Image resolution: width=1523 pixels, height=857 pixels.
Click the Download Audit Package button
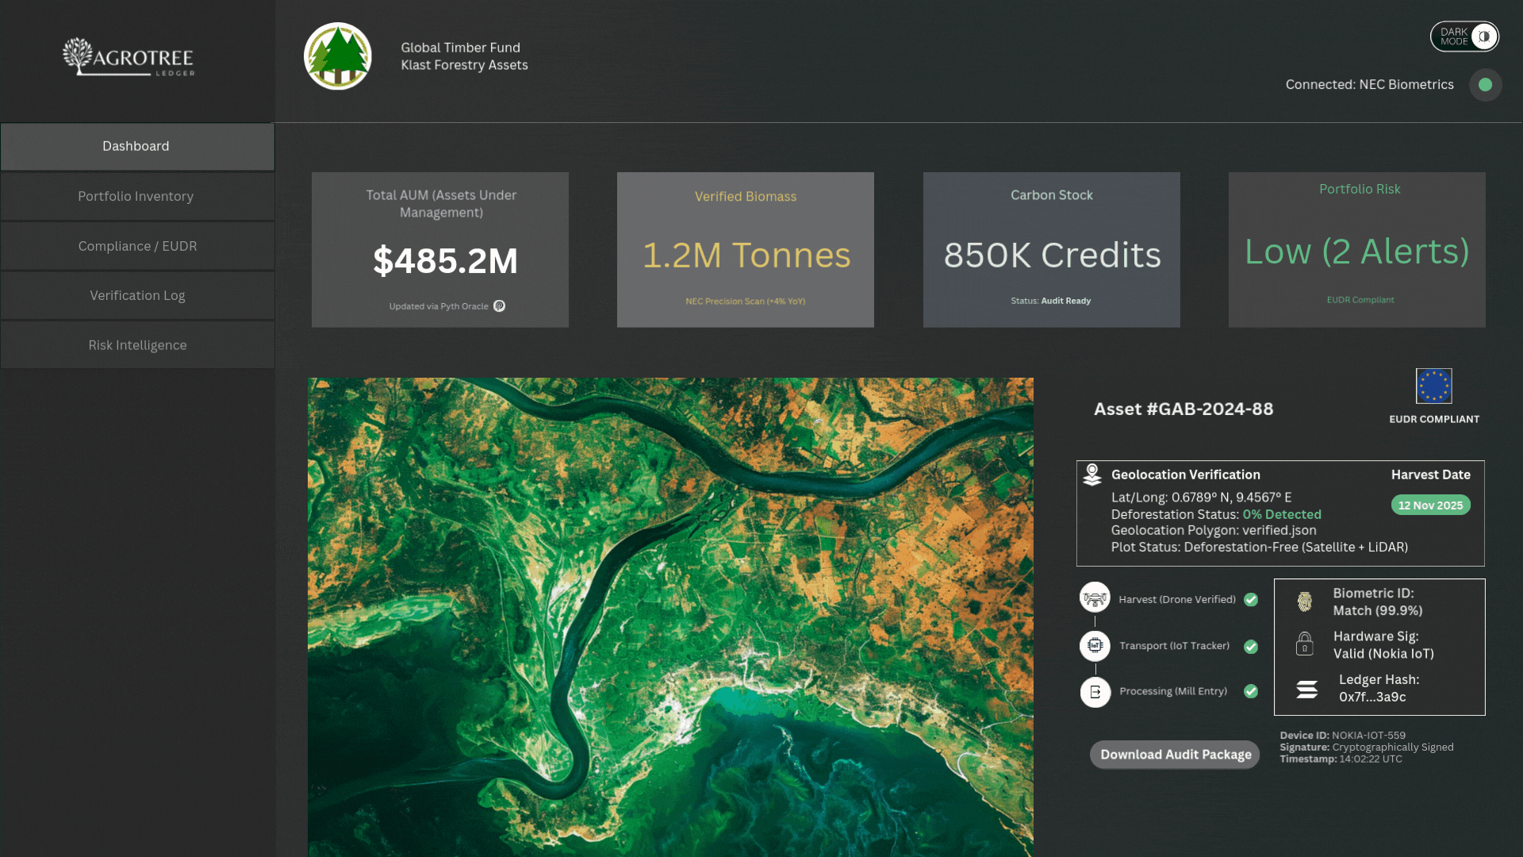pyautogui.click(x=1174, y=754)
